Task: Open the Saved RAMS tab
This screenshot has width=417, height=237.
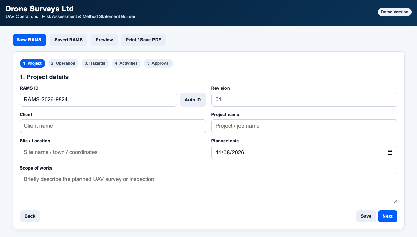Action: coord(69,40)
